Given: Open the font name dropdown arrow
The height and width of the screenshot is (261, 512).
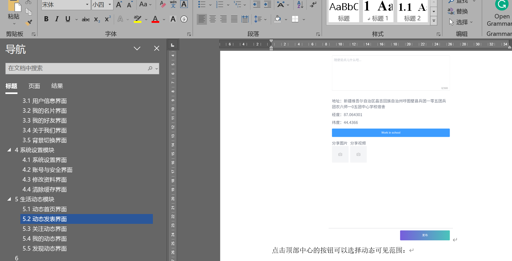Looking at the screenshot, I should [x=87, y=4].
